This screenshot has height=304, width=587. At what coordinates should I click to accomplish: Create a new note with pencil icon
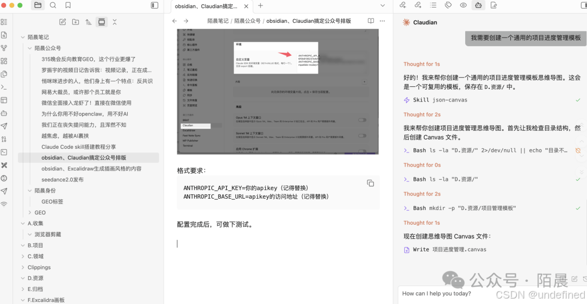click(63, 22)
